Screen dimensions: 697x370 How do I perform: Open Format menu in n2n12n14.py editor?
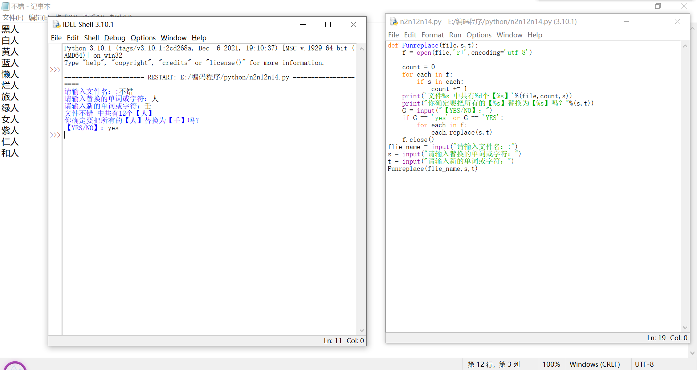433,35
